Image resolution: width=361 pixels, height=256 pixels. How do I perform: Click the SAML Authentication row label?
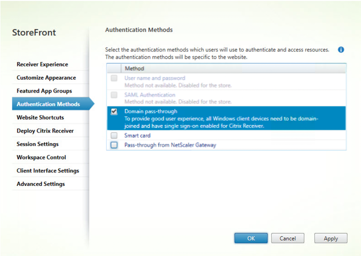pyautogui.click(x=150, y=95)
